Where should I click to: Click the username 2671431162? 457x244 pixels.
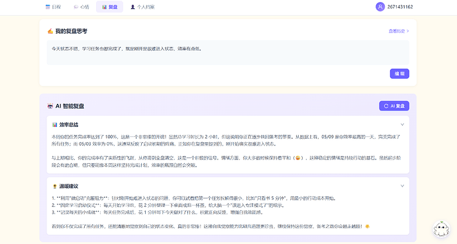(x=400, y=7)
